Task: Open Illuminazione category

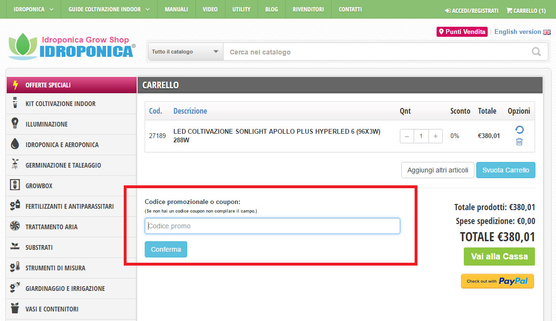Action: pos(72,124)
